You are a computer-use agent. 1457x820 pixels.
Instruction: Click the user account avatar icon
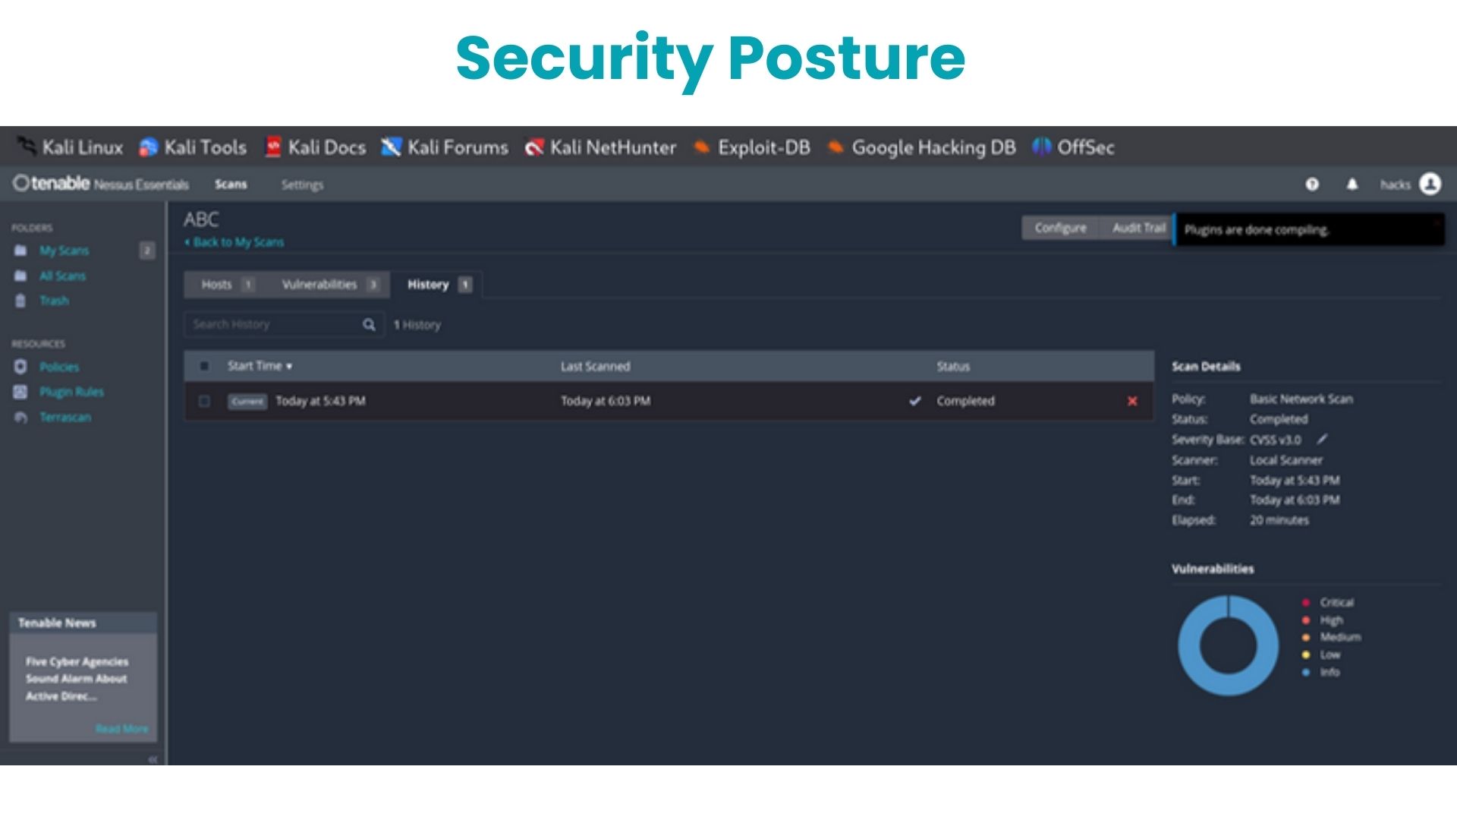(1430, 184)
